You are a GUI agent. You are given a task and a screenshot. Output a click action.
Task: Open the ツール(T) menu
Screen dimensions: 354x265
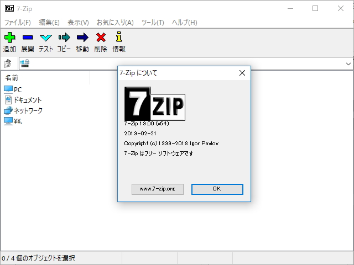[x=153, y=23]
